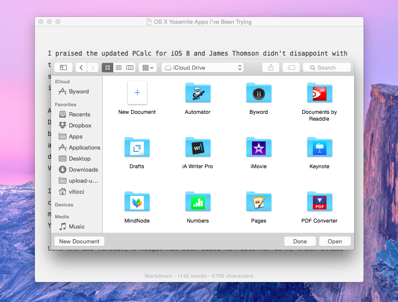Open the PDF Converter folder icon
Viewport: 398px width, 302px height.
point(320,202)
